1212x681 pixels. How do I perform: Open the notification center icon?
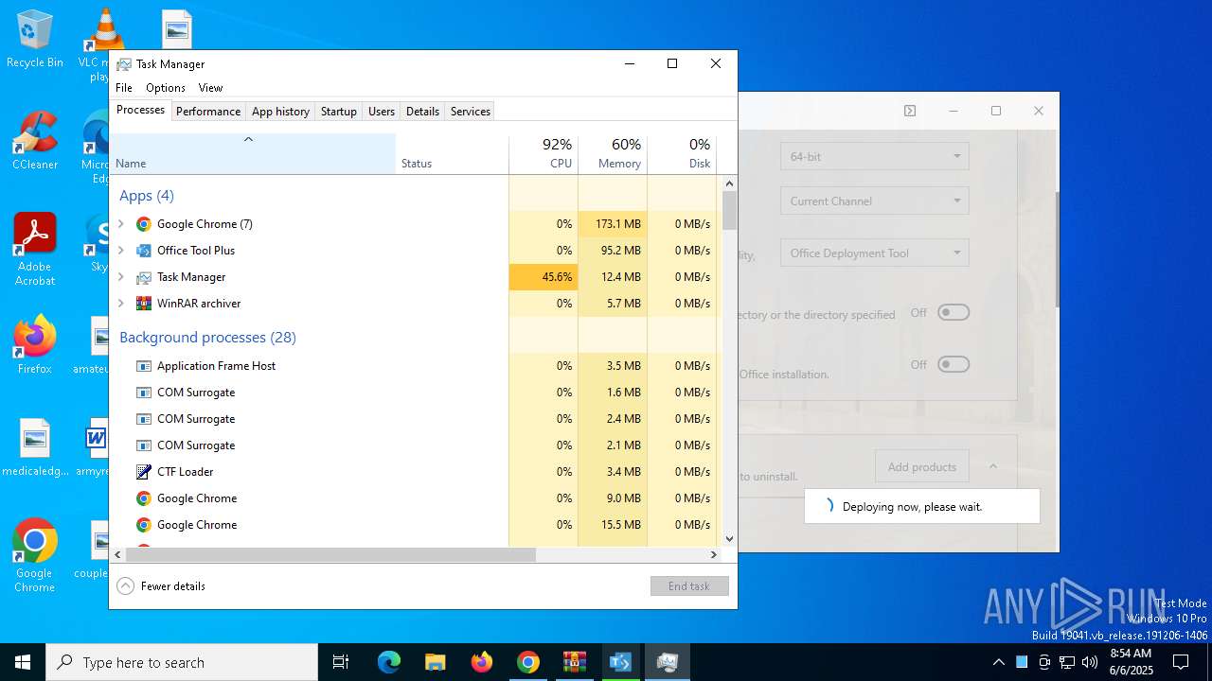(x=1181, y=662)
